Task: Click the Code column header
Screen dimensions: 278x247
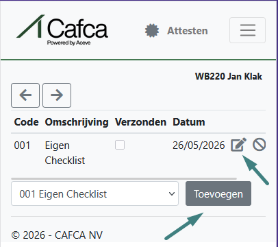Action: (26, 122)
